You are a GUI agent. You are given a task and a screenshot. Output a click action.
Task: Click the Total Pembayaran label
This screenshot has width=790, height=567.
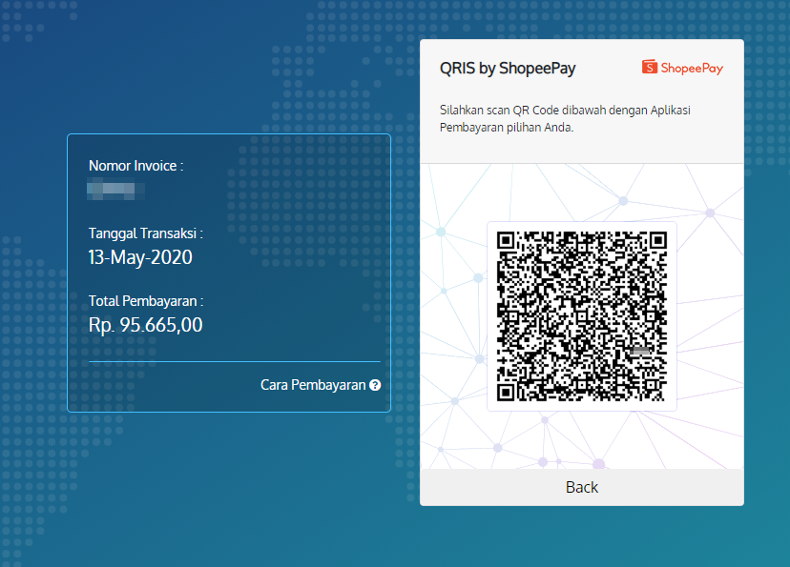click(x=146, y=301)
